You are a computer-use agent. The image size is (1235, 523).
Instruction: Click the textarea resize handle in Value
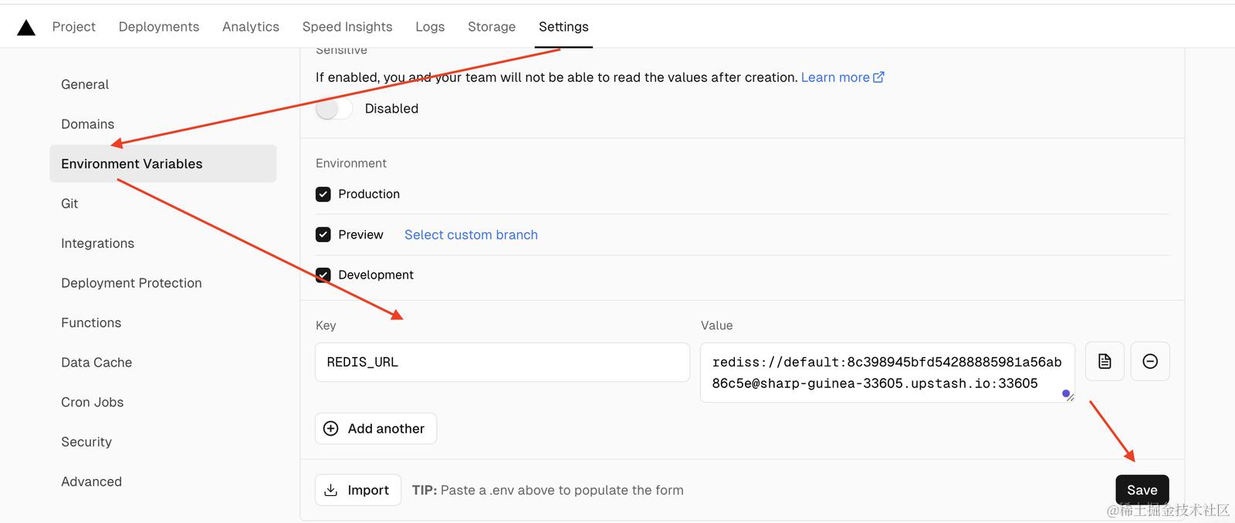1069,396
